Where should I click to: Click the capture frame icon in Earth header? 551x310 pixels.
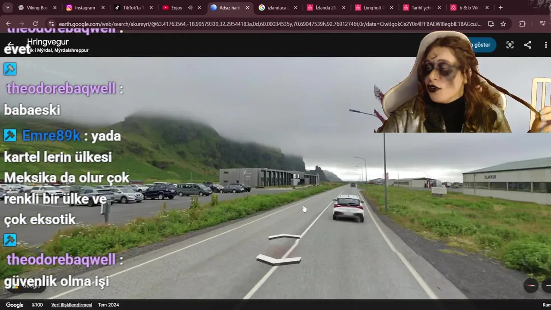(510, 45)
